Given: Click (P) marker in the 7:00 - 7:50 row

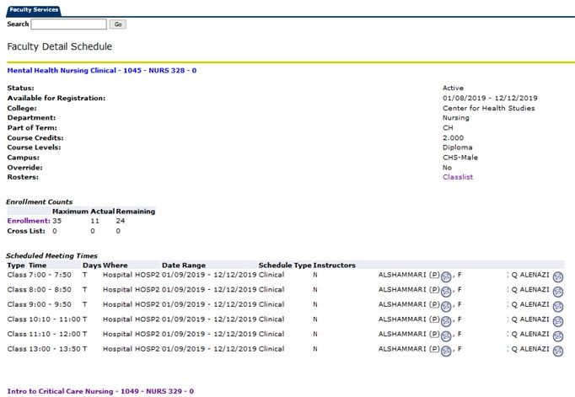Looking at the screenshot, I should coord(434,275).
